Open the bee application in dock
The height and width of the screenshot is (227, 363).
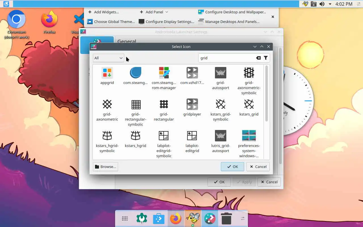click(x=193, y=219)
